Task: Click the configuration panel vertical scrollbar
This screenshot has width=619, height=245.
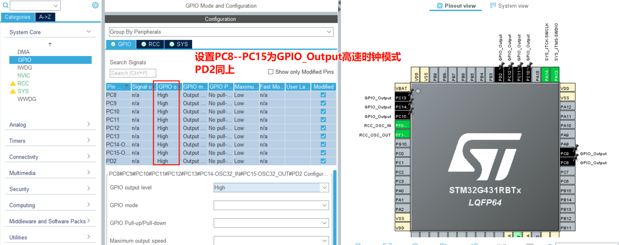Action: [335, 207]
